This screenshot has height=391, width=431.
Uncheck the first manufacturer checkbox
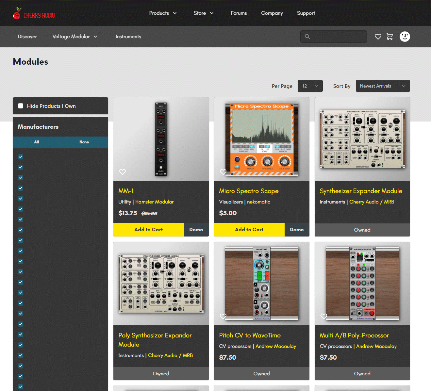click(x=21, y=157)
